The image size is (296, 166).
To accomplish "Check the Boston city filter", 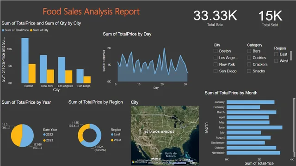I will (216, 51).
